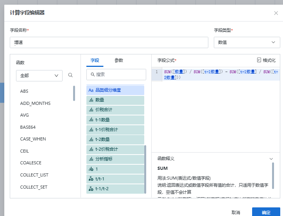
Task: Click the 确定 button
Action: click(x=266, y=212)
